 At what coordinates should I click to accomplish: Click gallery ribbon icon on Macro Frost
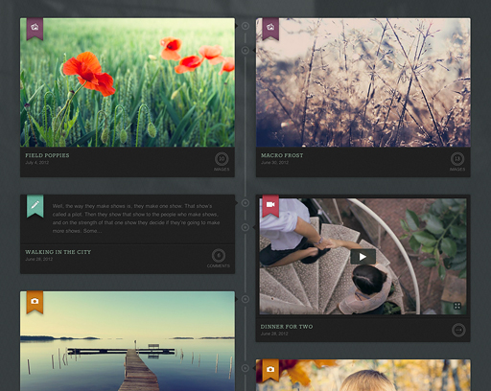(x=270, y=28)
